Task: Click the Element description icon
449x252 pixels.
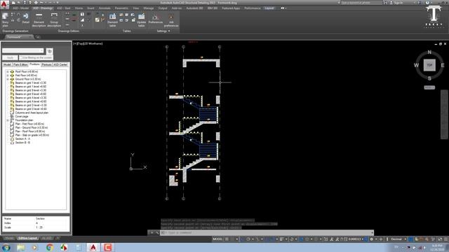Action: click(39, 20)
